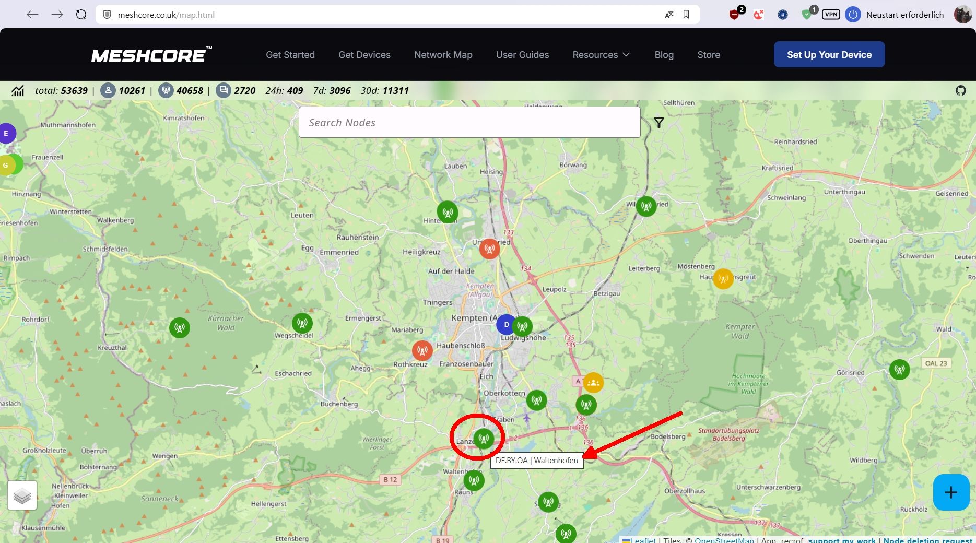This screenshot has width=976, height=543.
Task: Click the 7d: 3096 statistic
Action: tap(332, 90)
